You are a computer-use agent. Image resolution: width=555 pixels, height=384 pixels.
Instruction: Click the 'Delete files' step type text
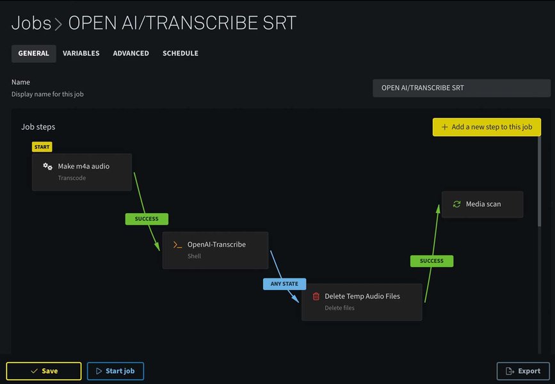(x=339, y=308)
